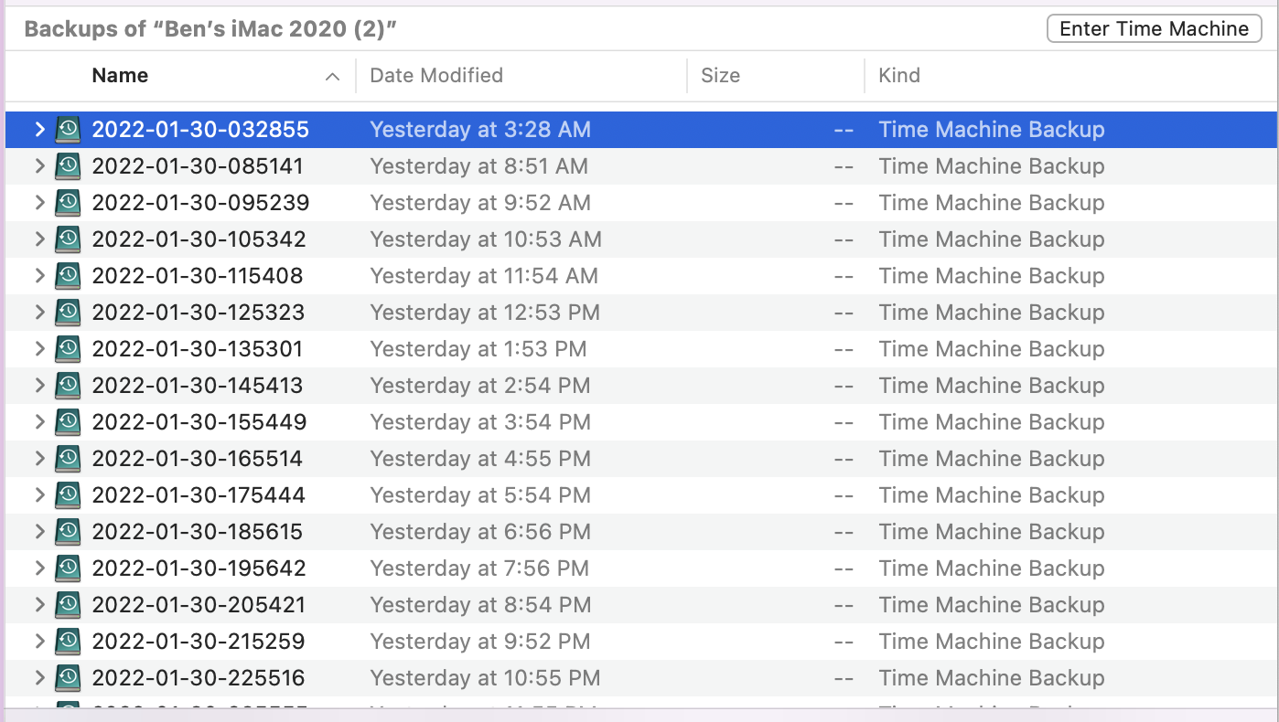Open disclosure arrow for 2022-01-30-155449
Screen dimensions: 1279x722
tap(39, 422)
